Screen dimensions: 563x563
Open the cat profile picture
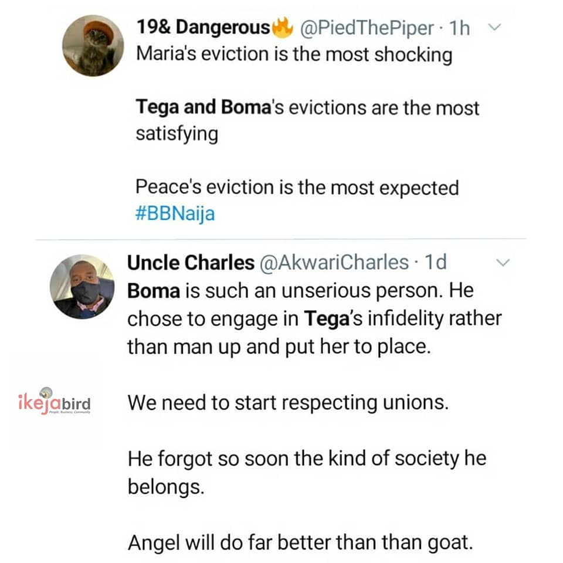pos(93,46)
